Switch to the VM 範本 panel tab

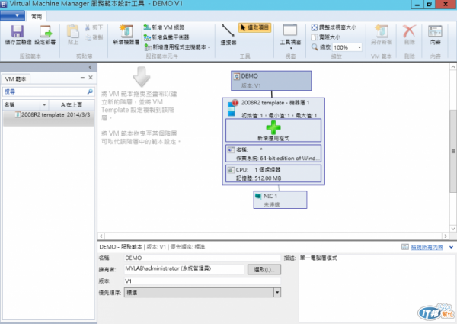tap(15, 79)
